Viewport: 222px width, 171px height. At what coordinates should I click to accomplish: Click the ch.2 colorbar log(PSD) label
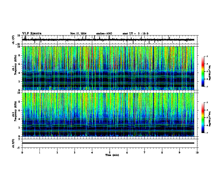tap(210, 119)
